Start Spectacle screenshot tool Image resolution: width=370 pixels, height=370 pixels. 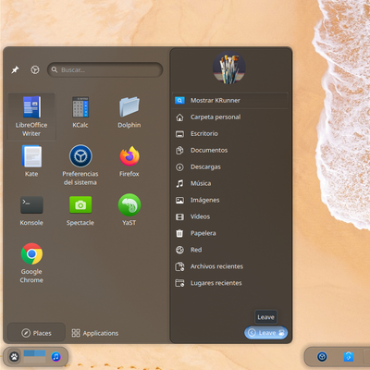point(80,210)
